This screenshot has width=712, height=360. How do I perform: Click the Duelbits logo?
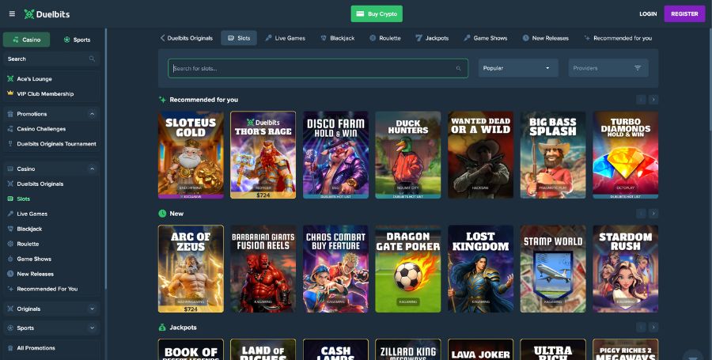point(47,14)
